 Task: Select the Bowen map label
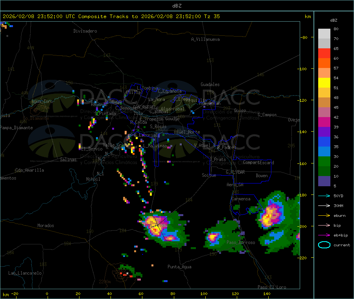point(262,176)
